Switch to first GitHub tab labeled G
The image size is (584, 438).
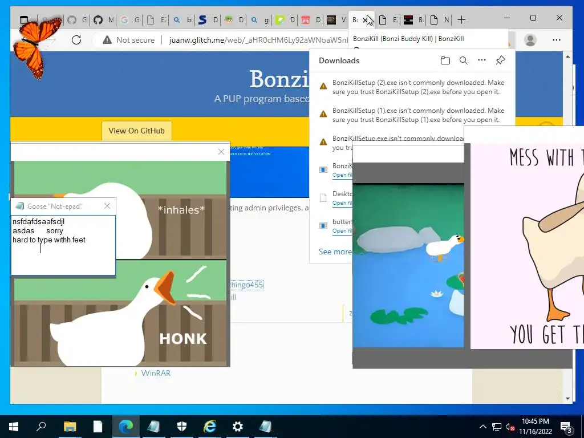(x=78, y=20)
